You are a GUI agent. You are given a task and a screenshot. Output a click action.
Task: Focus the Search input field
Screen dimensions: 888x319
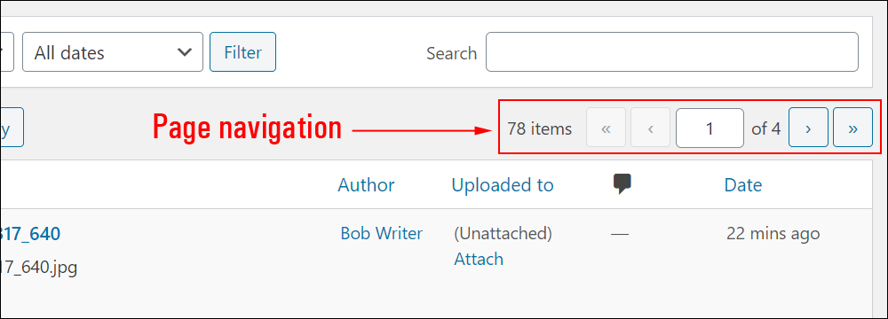pyautogui.click(x=671, y=52)
